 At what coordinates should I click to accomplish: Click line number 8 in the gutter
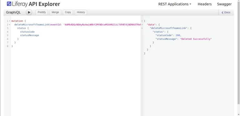coord(7,46)
